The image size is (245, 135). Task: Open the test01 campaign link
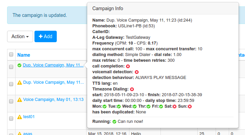pos(29,117)
